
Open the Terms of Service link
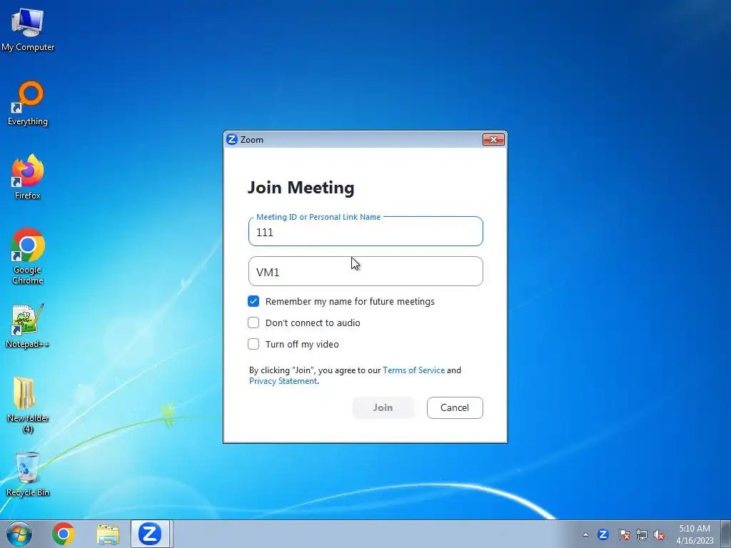click(413, 370)
